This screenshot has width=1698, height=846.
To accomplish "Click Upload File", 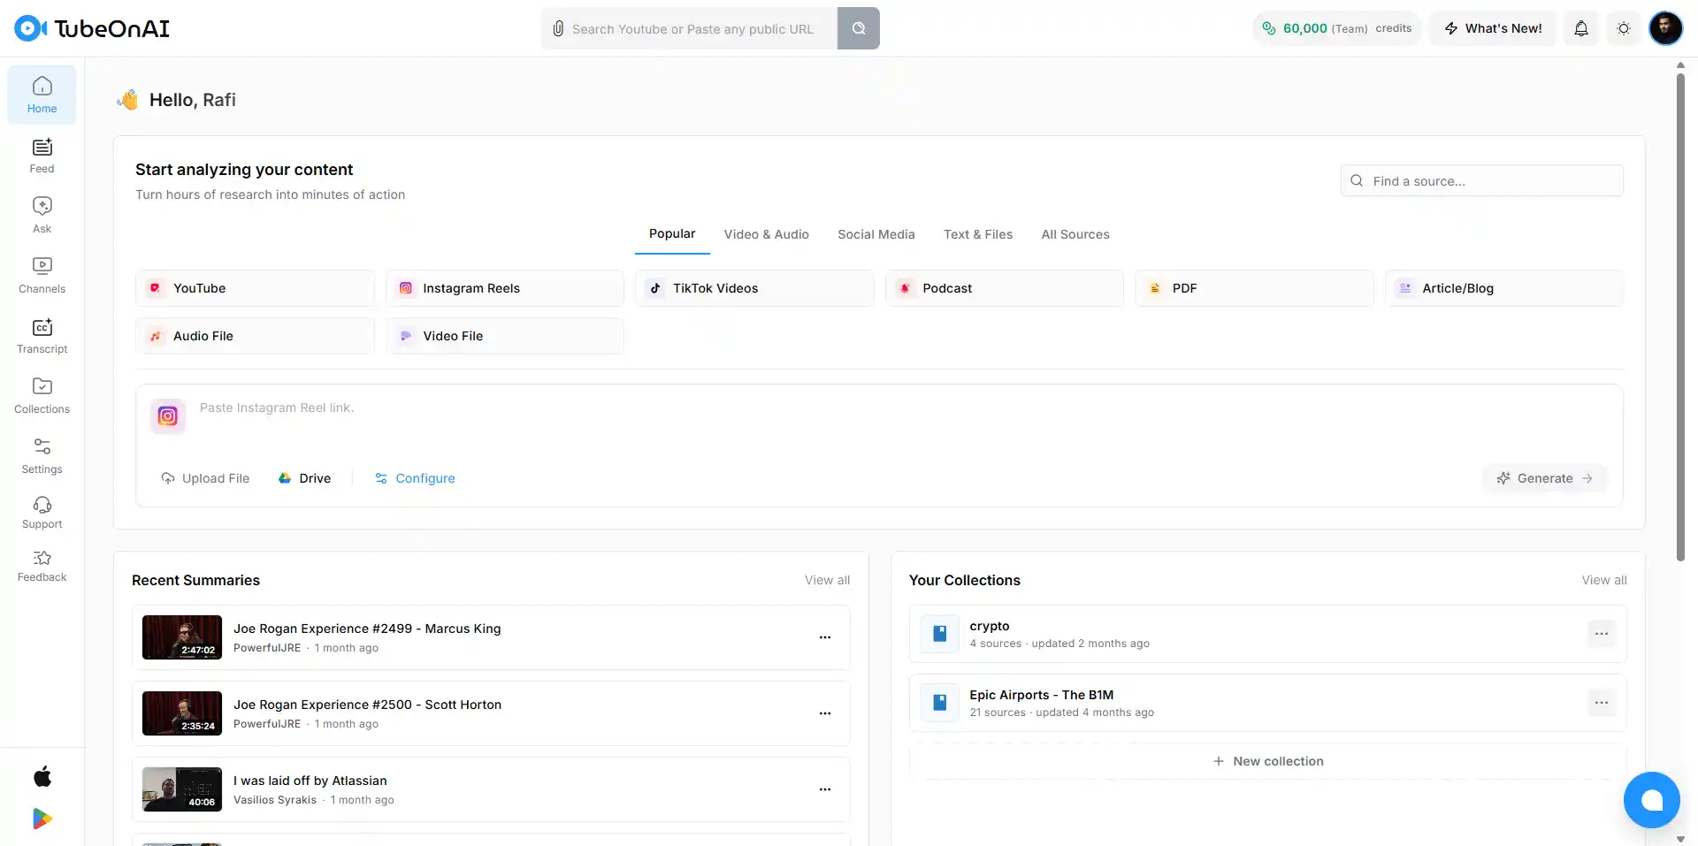I will coord(205,478).
